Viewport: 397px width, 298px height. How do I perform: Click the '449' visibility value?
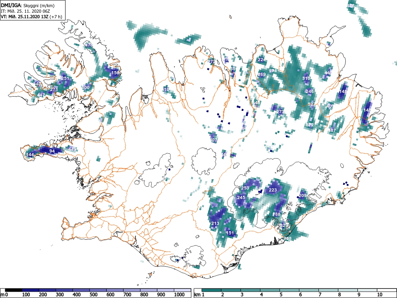pos(72,149)
